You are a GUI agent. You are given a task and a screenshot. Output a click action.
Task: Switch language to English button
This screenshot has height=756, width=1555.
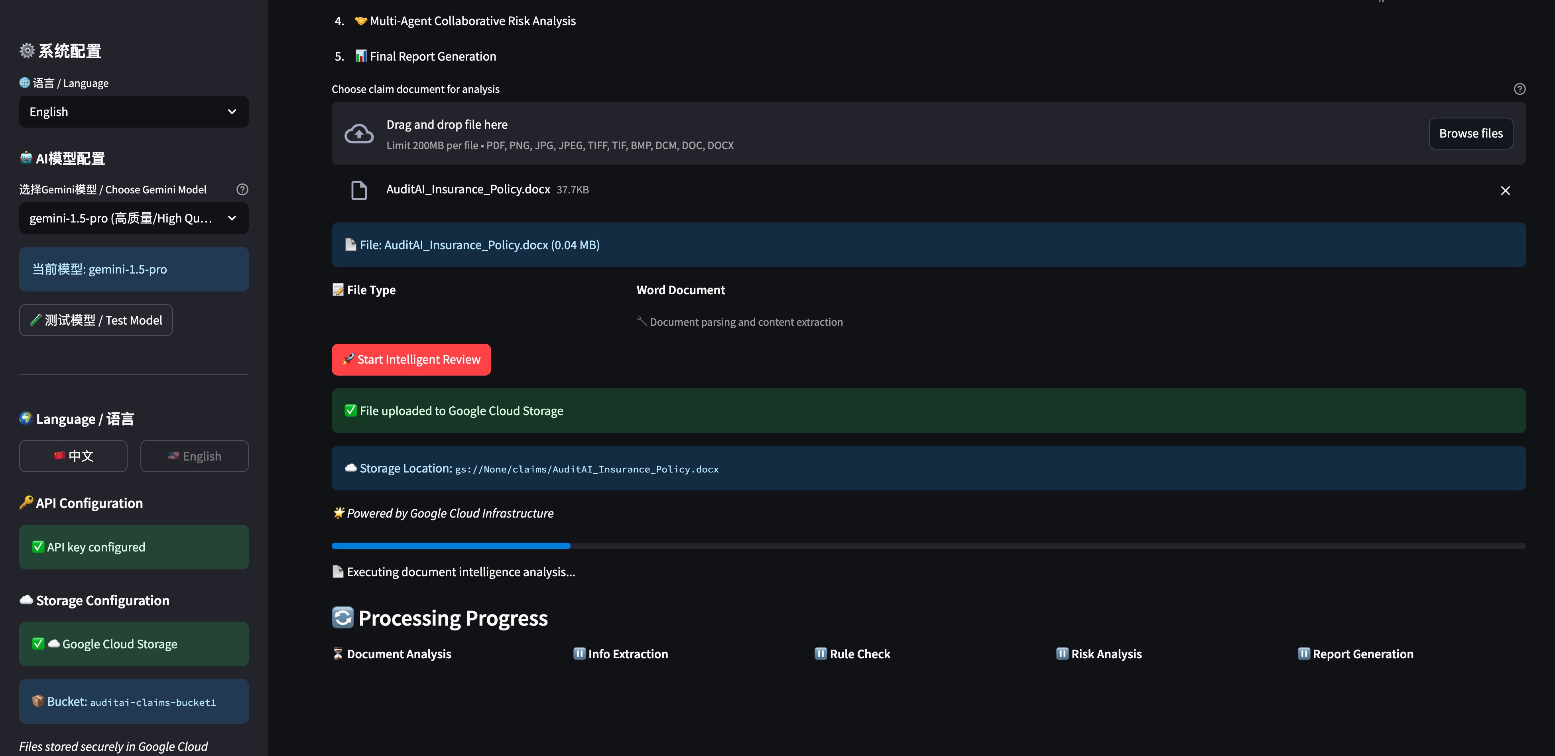tap(194, 456)
